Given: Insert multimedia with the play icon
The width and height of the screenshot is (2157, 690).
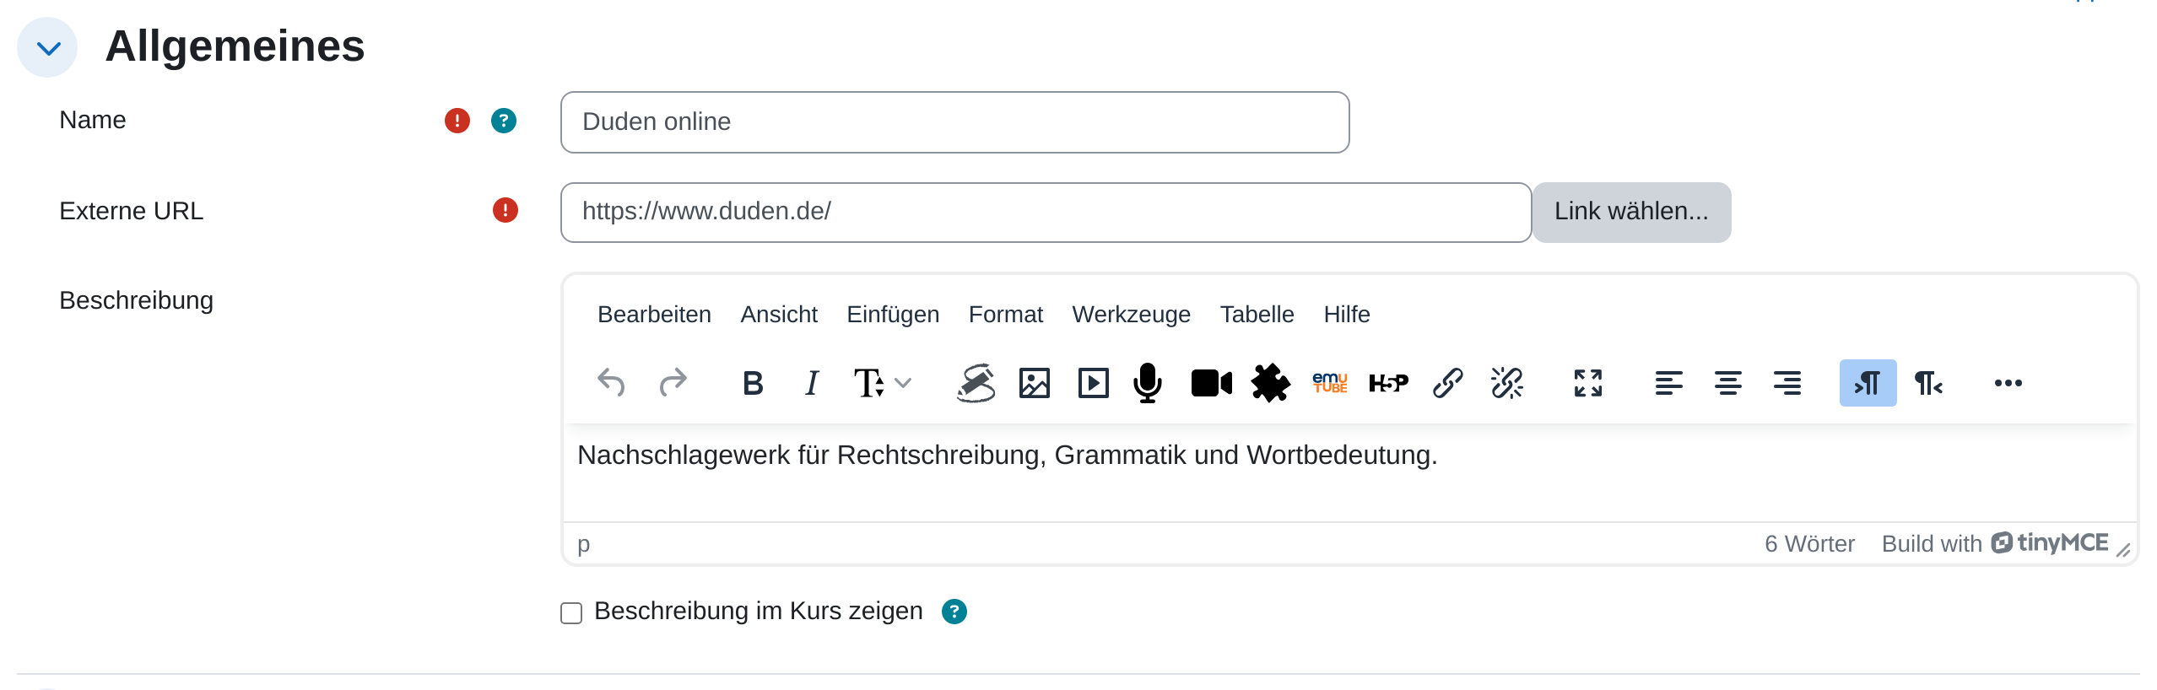Looking at the screenshot, I should [1094, 383].
